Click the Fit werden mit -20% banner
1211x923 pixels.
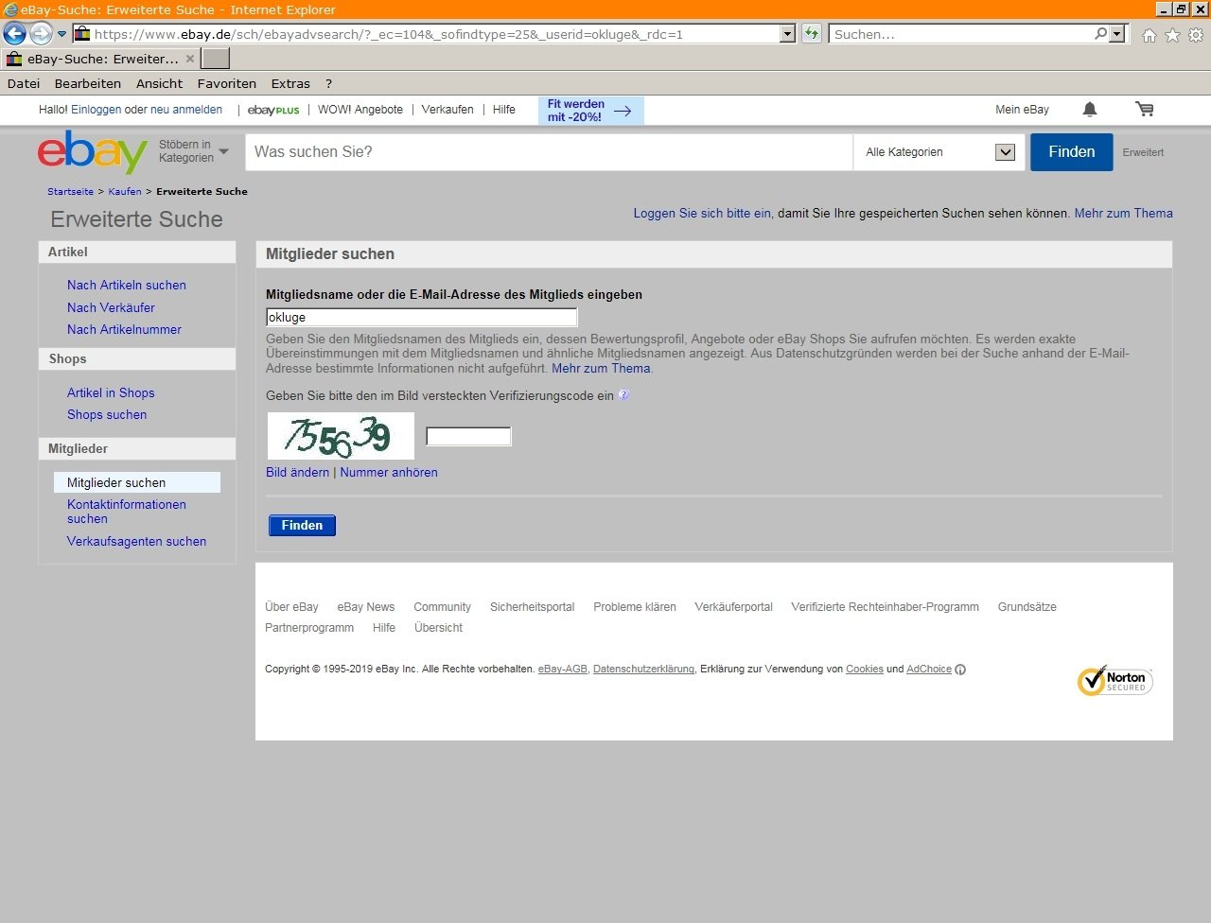[x=591, y=111]
